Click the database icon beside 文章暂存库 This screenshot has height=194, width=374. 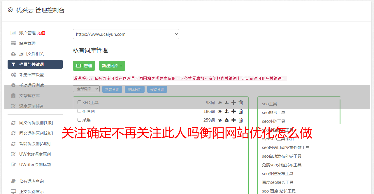coord(13,96)
